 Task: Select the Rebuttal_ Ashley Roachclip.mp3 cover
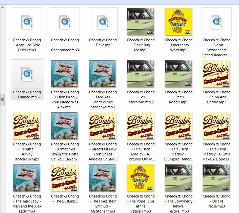click(26, 126)
